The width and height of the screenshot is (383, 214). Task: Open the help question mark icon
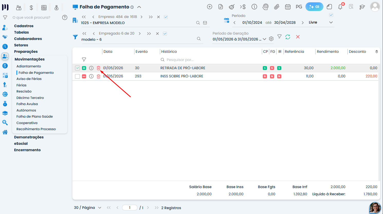click(x=65, y=17)
